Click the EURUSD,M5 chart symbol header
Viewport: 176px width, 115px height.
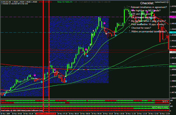coord(6,2)
